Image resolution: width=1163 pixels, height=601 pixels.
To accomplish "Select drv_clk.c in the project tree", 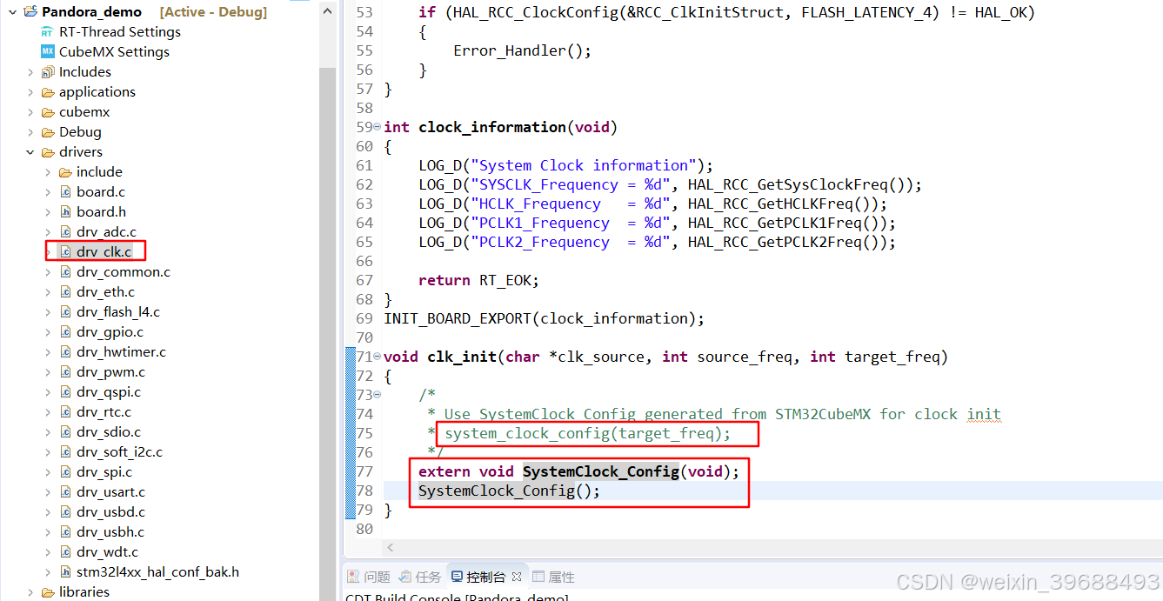I will (104, 252).
